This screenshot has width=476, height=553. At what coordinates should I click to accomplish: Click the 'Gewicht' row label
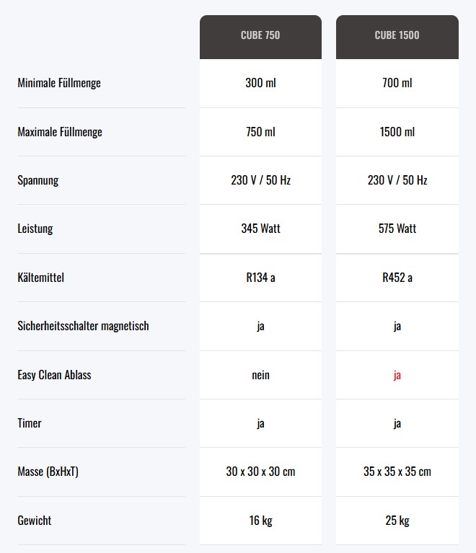coord(34,521)
